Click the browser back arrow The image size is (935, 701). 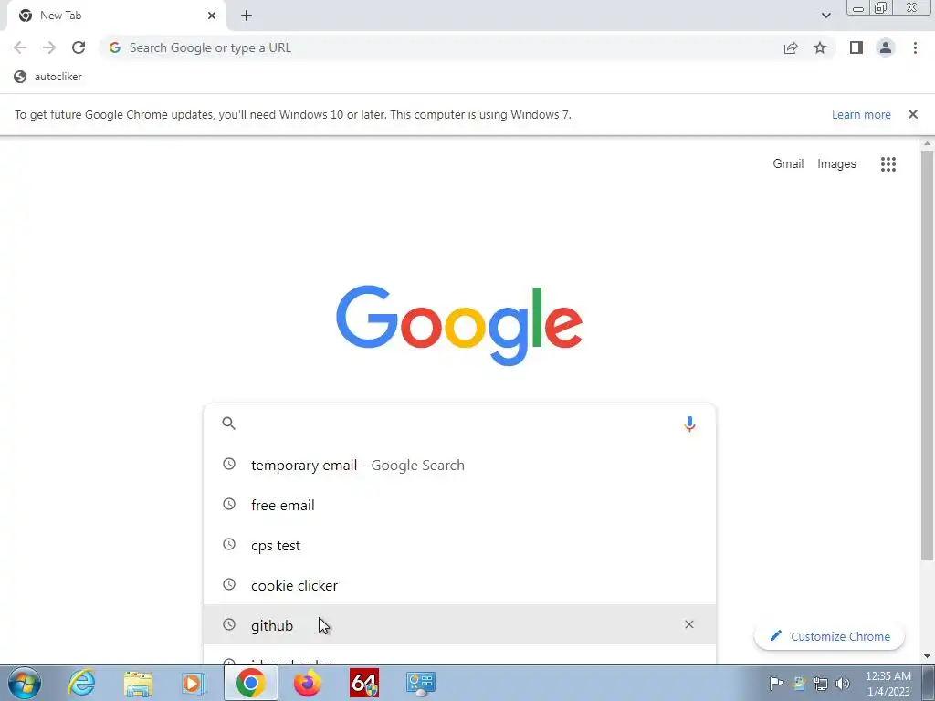tap(20, 47)
